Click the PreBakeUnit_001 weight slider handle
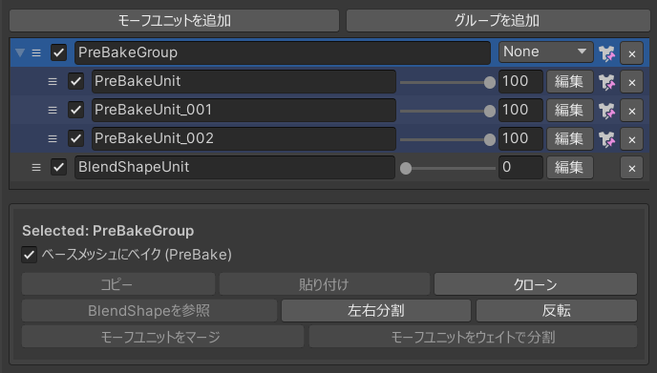 tap(489, 111)
